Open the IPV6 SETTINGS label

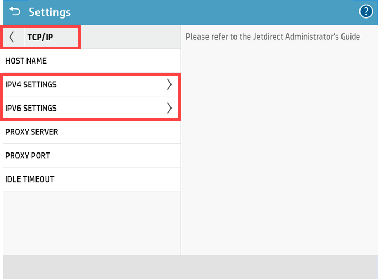pyautogui.click(x=31, y=108)
